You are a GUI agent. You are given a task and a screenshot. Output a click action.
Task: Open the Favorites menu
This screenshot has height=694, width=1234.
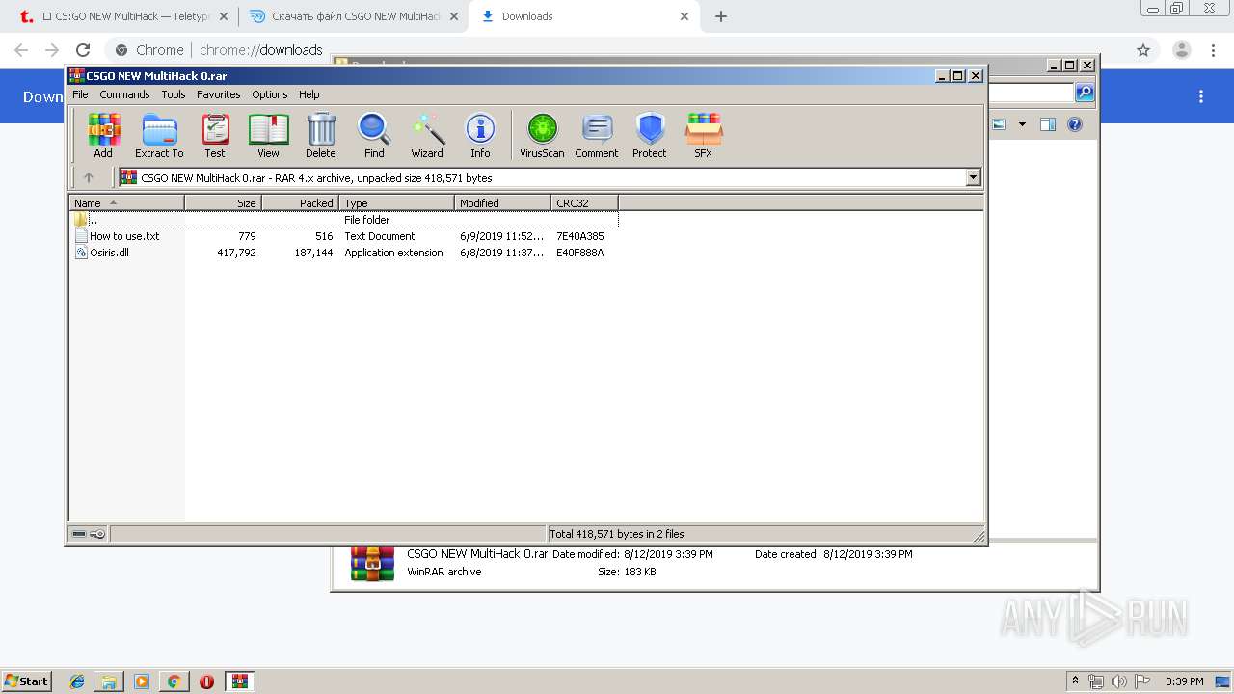point(219,94)
